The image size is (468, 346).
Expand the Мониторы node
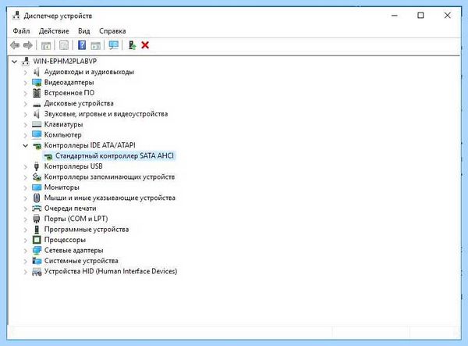tap(26, 187)
